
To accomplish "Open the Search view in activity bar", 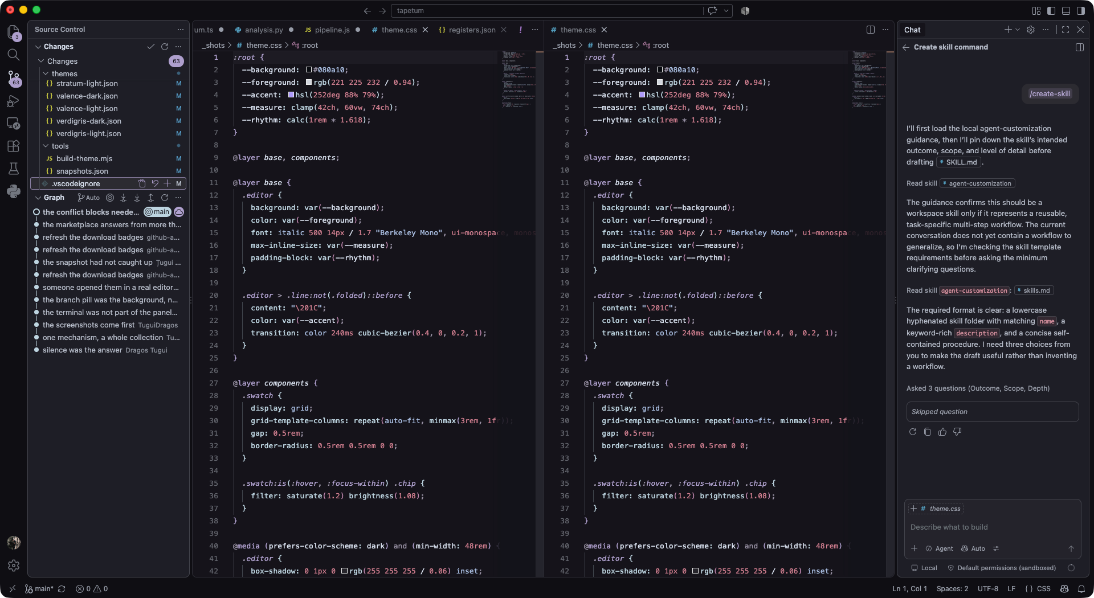I will 13,55.
